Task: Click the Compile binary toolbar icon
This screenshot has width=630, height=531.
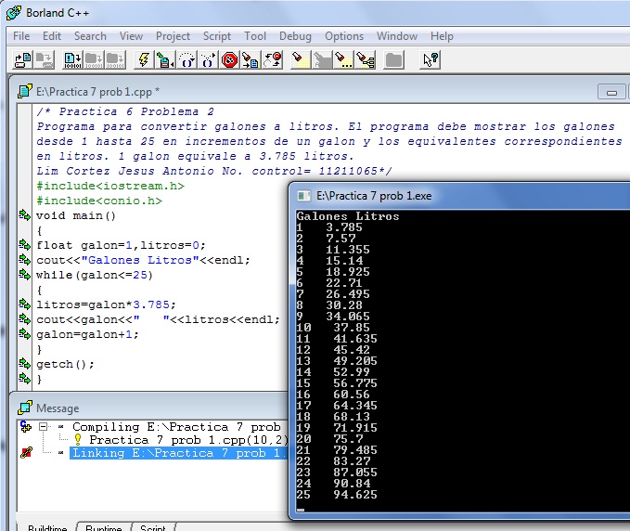Action: [72, 60]
